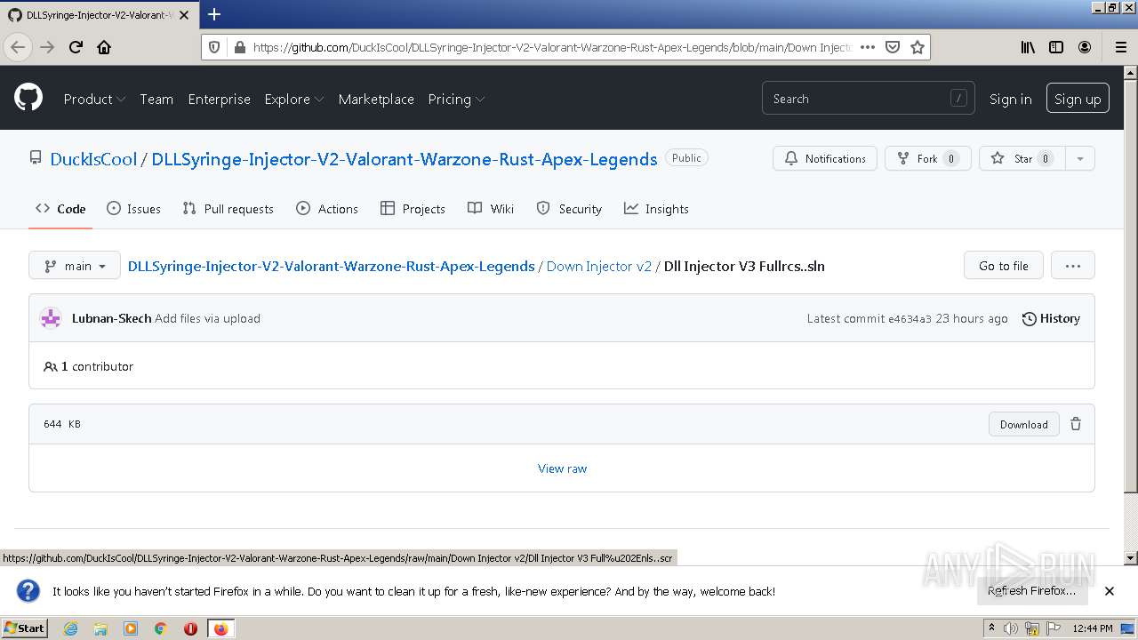
Task: Open the GitHub logo home link
Action: (28, 98)
